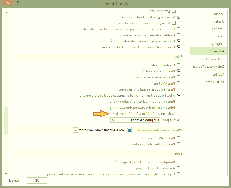The image size is (231, 188).
Task: Click the vertical scrollbar thumb
Action: [6, 121]
